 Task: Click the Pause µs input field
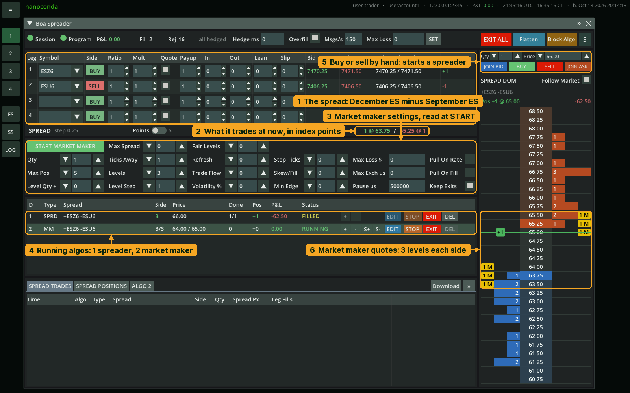point(407,186)
